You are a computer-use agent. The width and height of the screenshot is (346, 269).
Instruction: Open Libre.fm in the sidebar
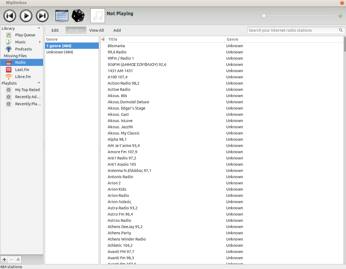pyautogui.click(x=23, y=77)
